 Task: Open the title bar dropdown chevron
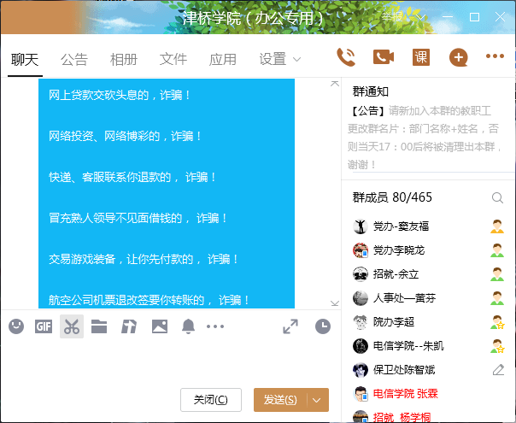(421, 17)
